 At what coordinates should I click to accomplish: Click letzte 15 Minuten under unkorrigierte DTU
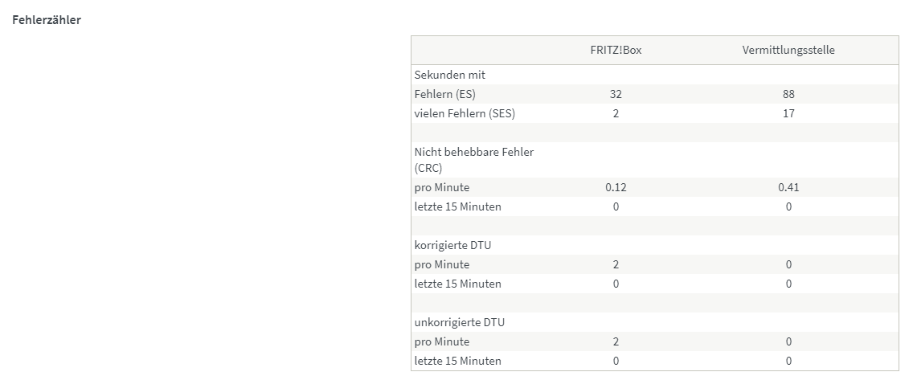click(x=457, y=360)
